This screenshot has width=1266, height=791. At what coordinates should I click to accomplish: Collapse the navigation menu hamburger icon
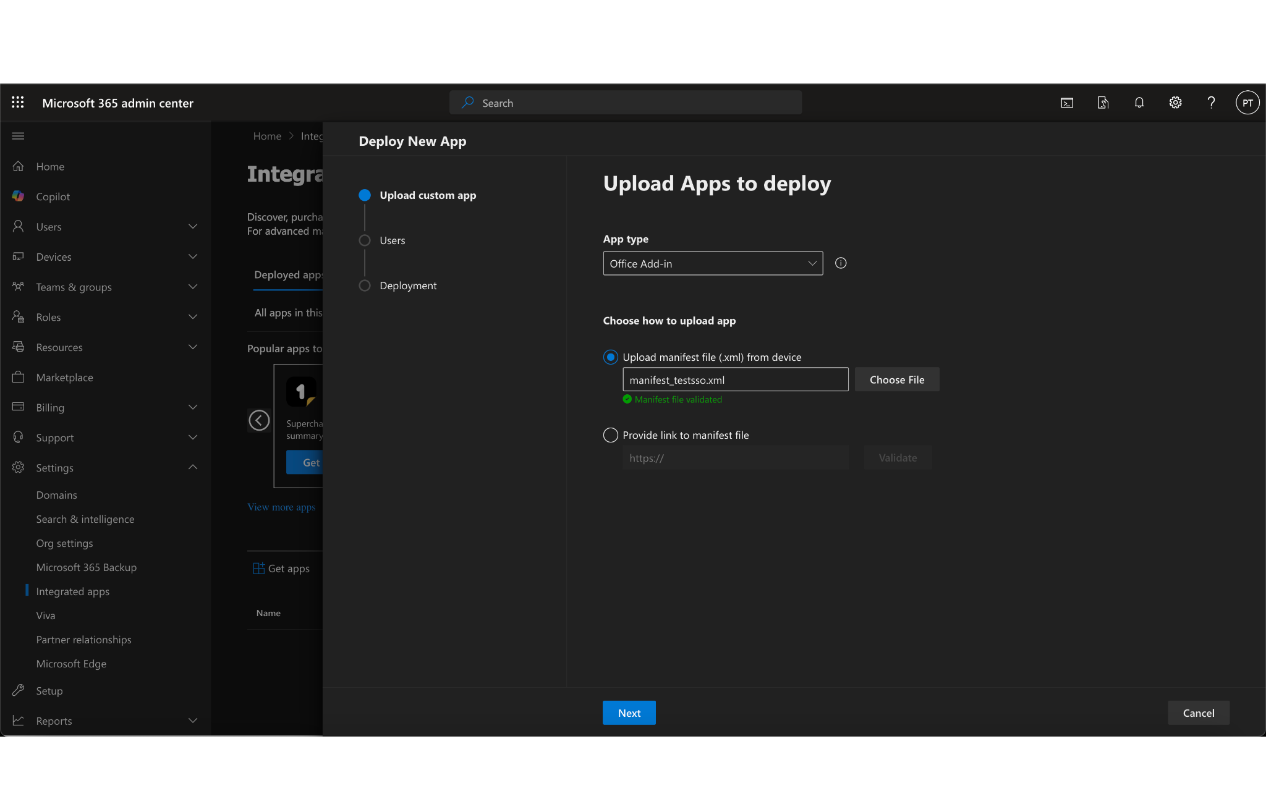pos(18,136)
